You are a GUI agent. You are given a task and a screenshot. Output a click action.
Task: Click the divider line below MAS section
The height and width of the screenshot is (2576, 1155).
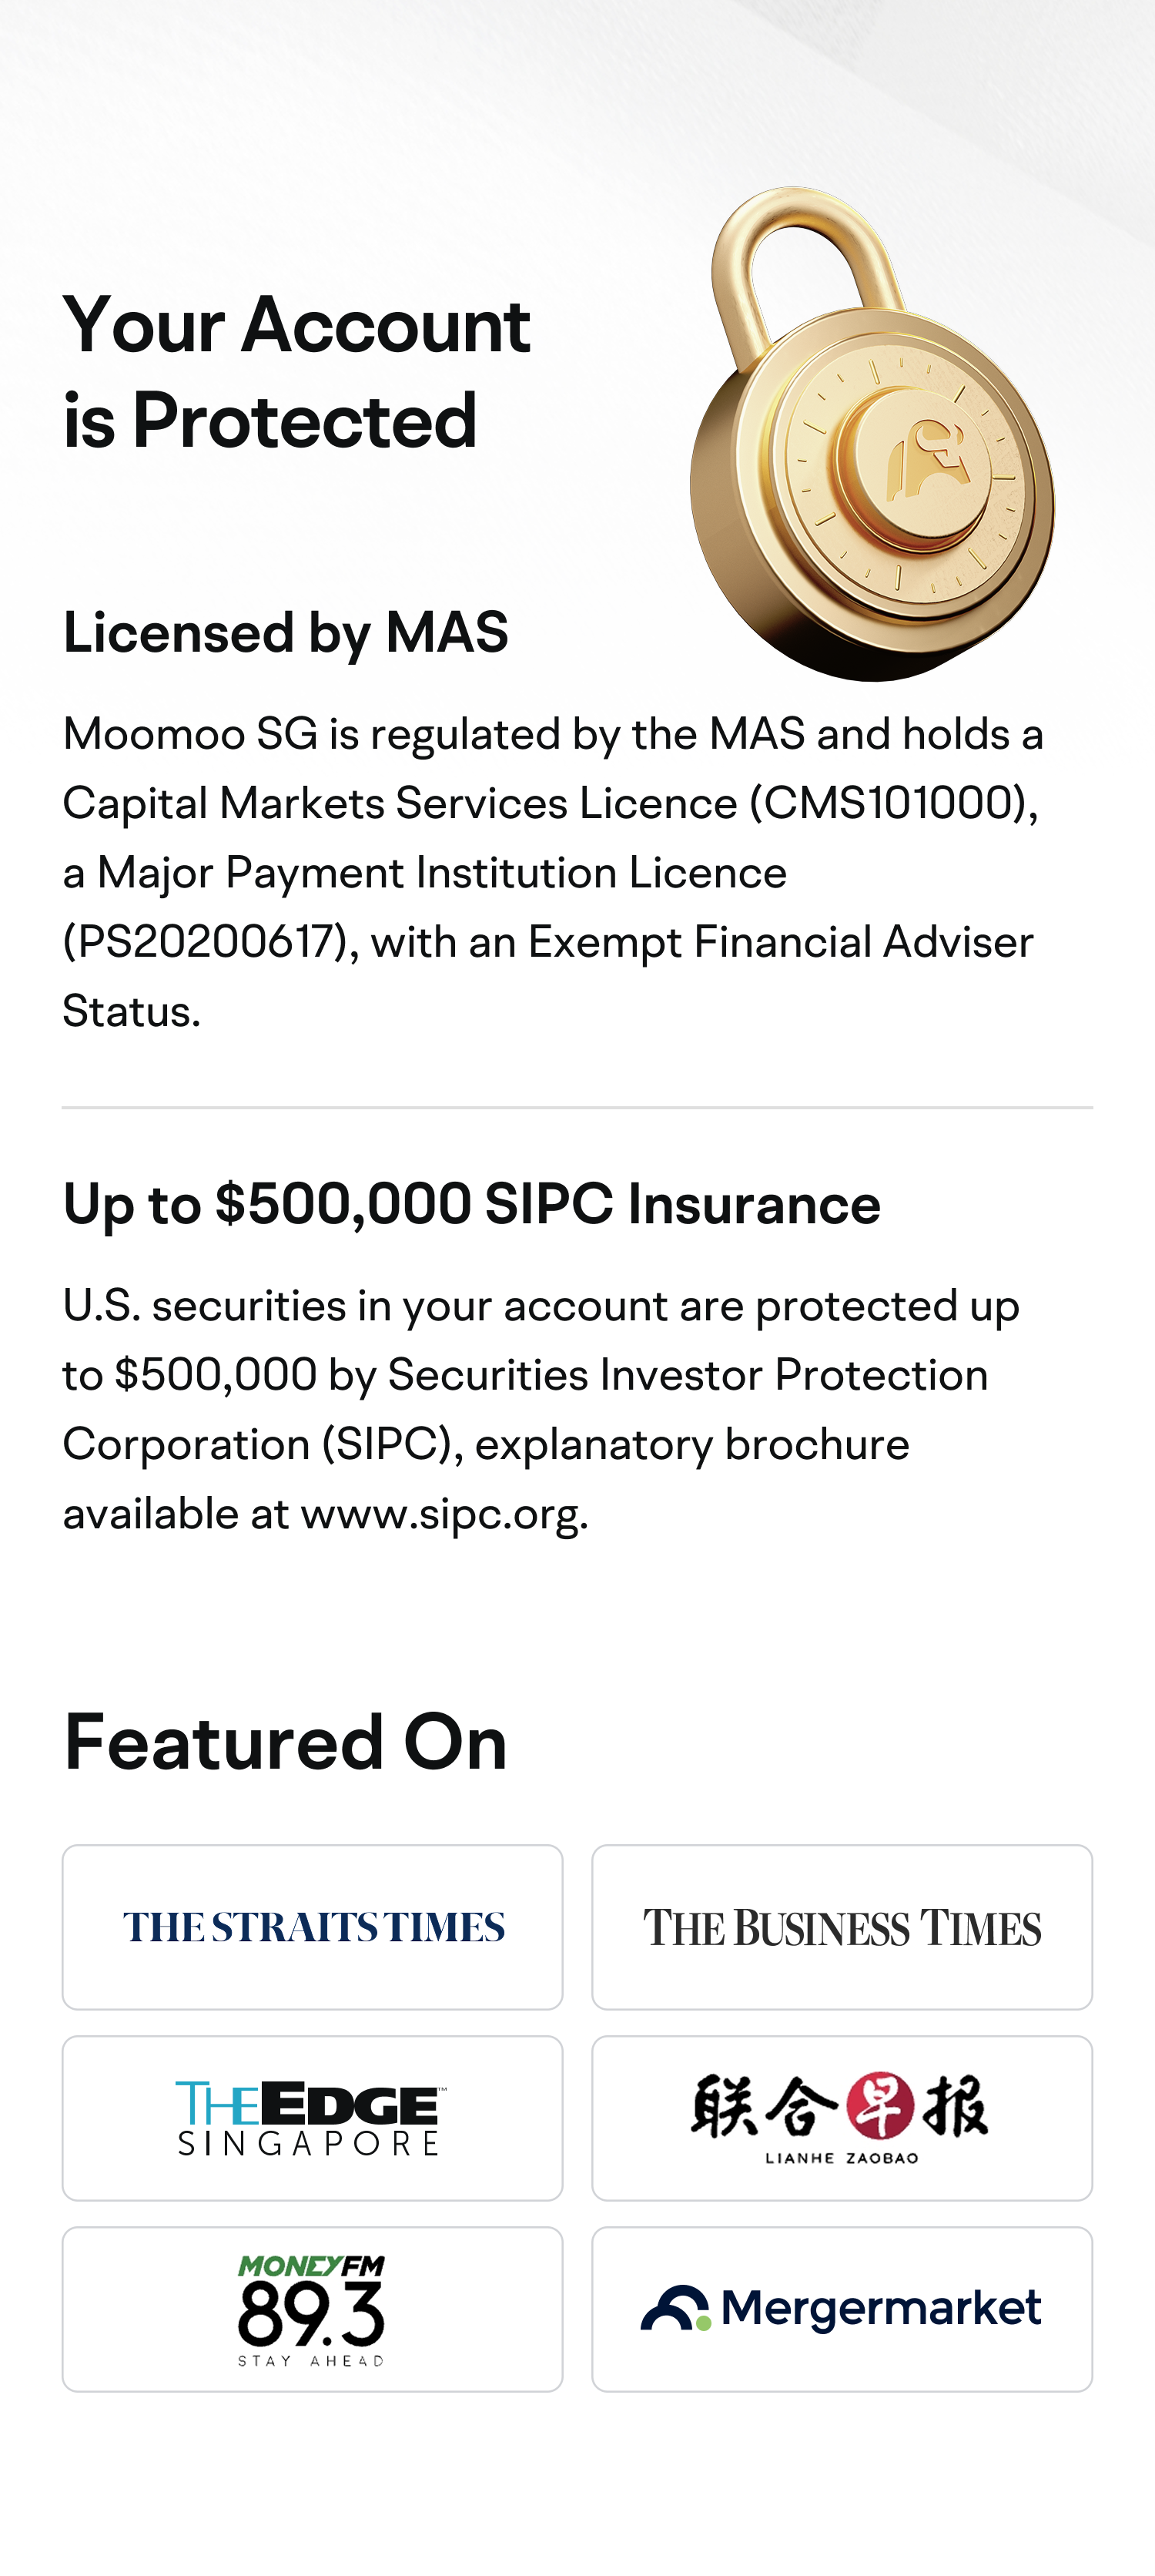577,1107
